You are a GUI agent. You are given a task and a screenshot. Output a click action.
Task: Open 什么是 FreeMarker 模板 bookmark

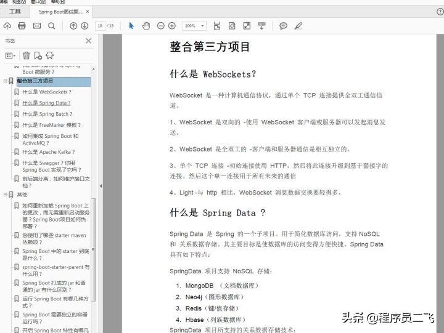tap(52, 125)
